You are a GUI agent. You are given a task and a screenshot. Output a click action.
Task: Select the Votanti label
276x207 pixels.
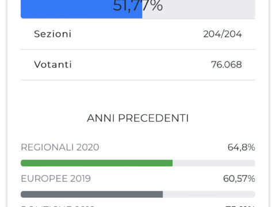[x=53, y=64]
